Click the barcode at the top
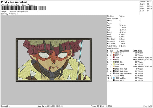This screenshot has width=153, height=108. tap(23, 8)
